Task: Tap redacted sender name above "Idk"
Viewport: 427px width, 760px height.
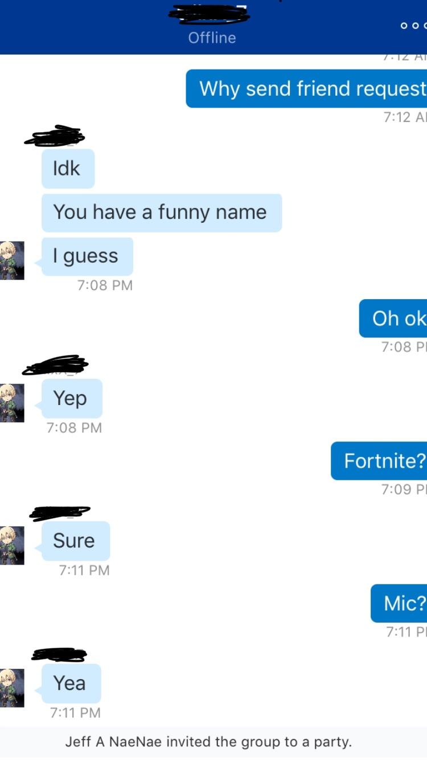Action: [x=55, y=136]
